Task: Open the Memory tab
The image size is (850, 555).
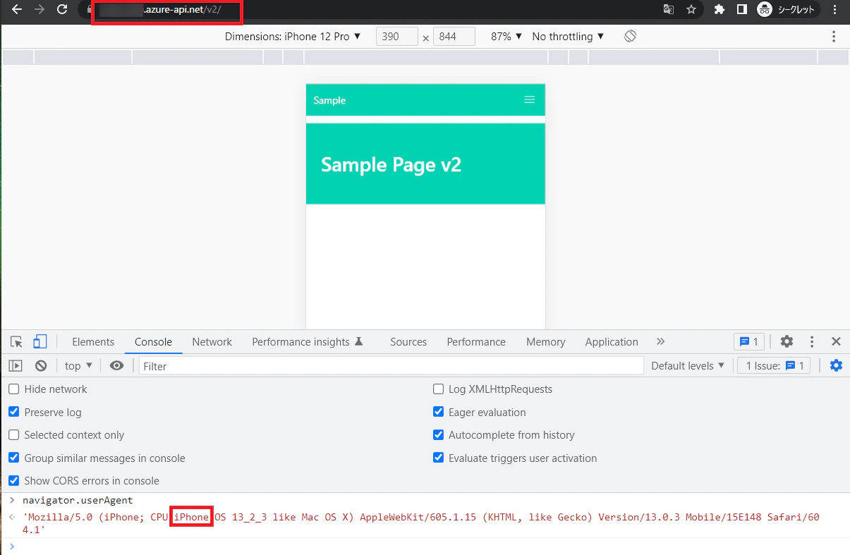Action: 545,342
